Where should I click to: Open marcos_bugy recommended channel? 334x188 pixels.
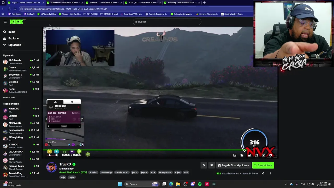21,168
